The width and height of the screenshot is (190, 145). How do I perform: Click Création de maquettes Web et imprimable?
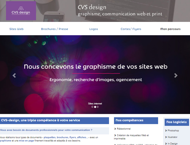131,137
